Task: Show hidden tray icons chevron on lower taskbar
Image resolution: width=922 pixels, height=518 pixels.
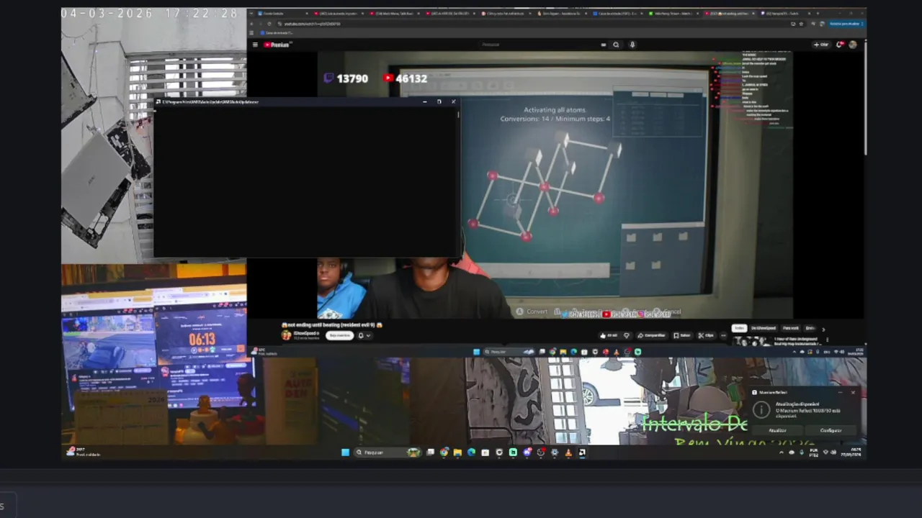Action: (782, 453)
